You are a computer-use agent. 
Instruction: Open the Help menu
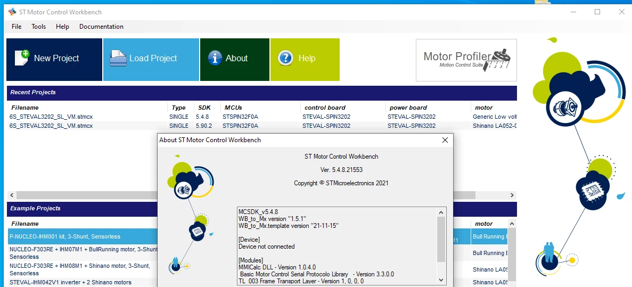[62, 27]
